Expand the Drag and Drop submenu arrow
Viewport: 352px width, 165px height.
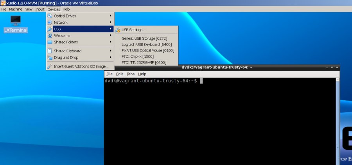coord(111,58)
